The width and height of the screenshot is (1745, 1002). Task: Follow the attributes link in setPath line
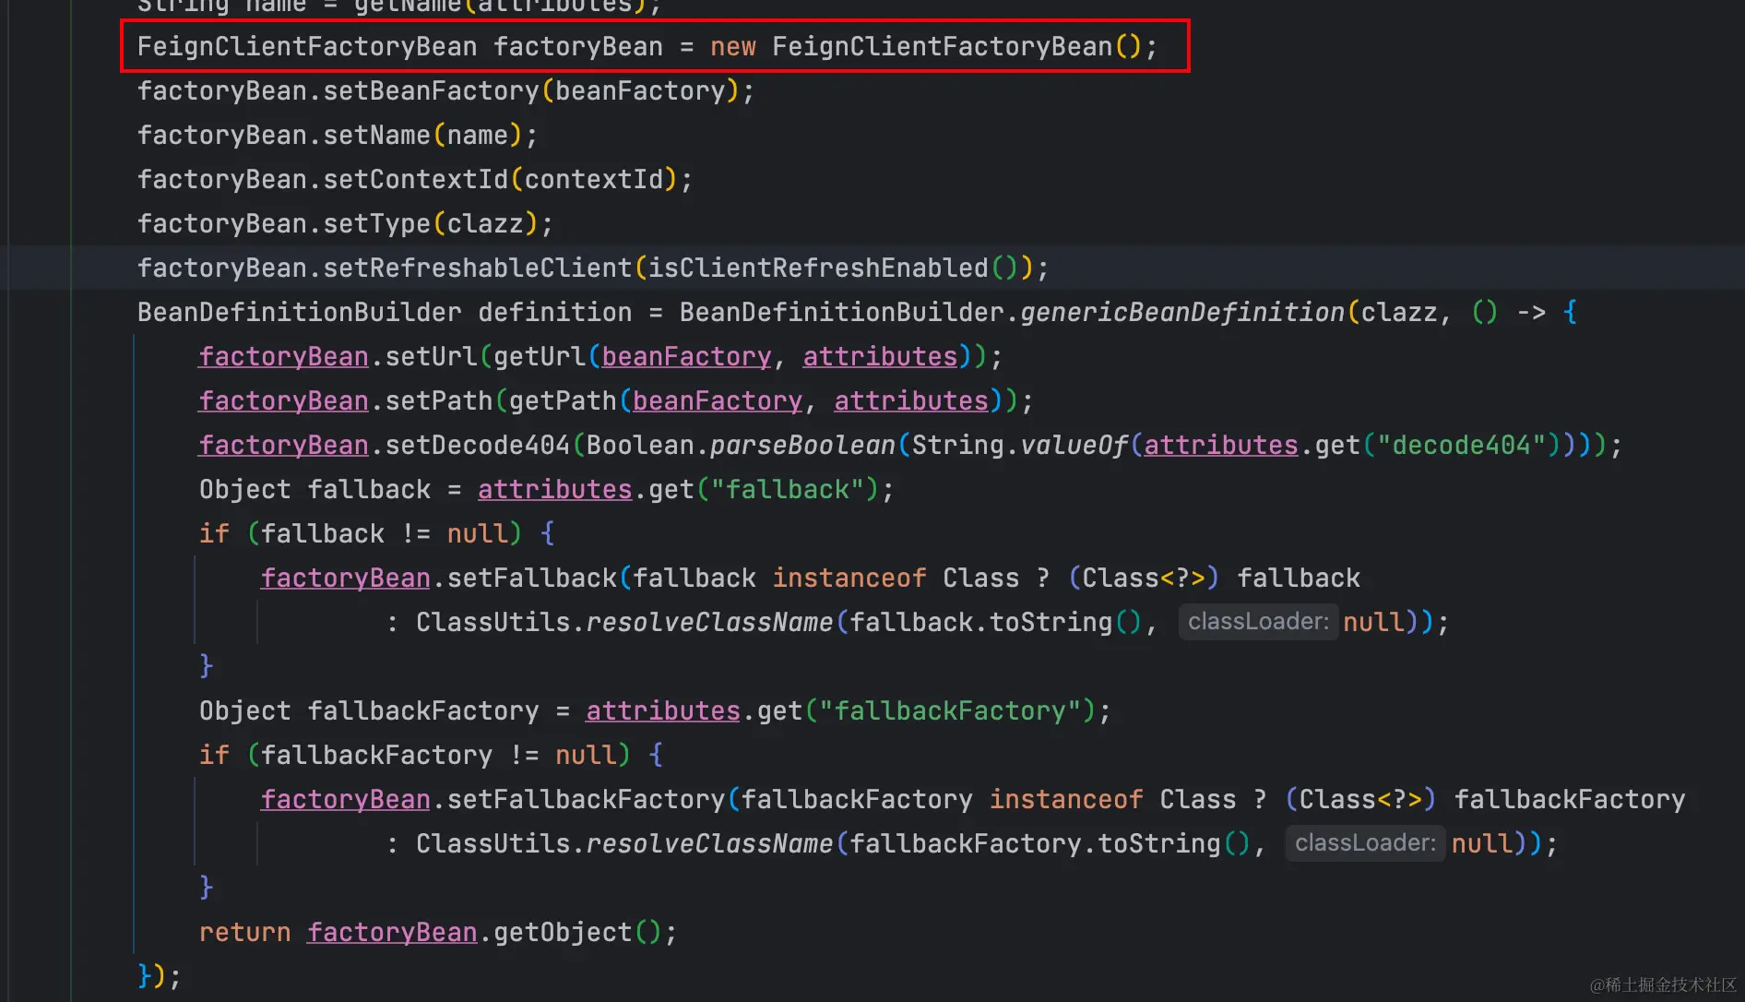pos(910,400)
